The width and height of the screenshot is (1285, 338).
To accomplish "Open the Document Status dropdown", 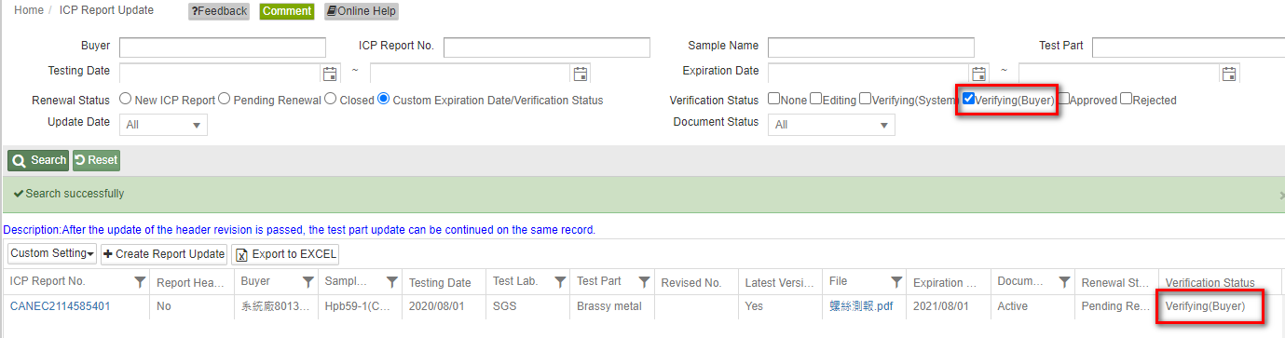I will (831, 125).
